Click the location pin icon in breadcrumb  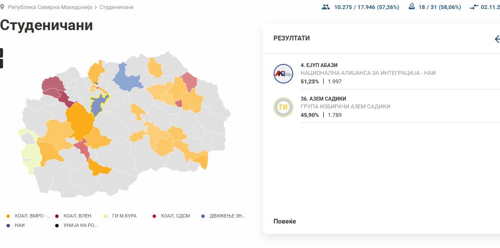[x=3, y=7]
